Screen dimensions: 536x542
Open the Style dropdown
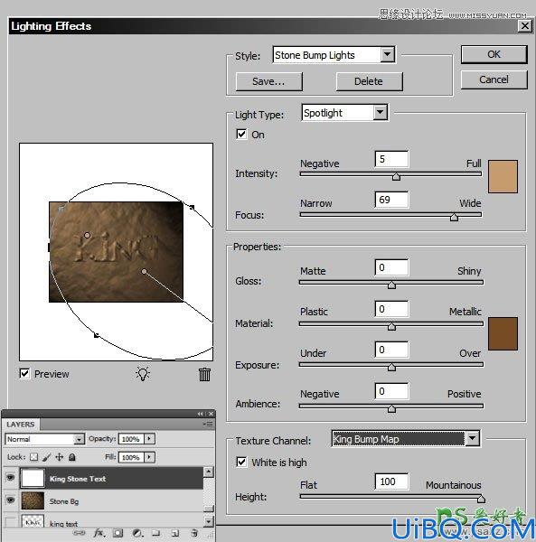tap(387, 54)
